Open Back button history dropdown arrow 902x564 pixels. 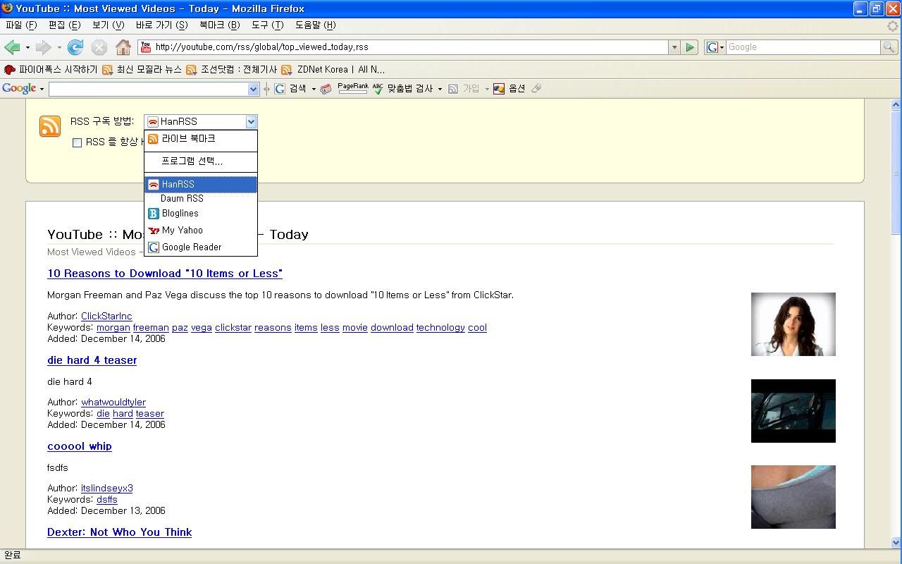click(x=27, y=48)
